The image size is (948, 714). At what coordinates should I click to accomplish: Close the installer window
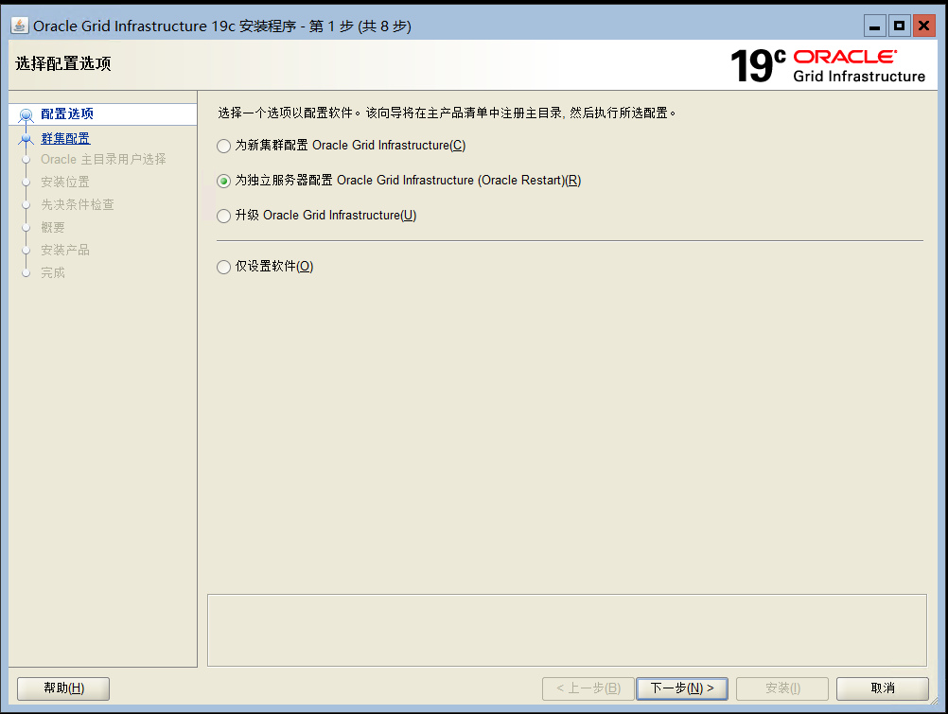923,26
